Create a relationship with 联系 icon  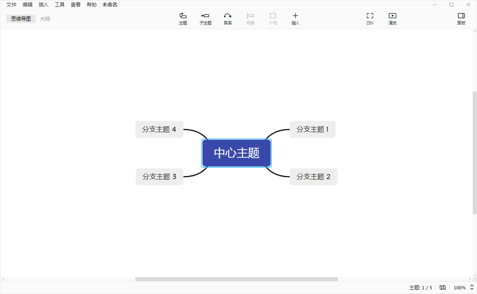pyautogui.click(x=228, y=19)
